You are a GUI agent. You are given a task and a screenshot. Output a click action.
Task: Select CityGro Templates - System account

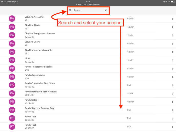[x=40, y=34]
